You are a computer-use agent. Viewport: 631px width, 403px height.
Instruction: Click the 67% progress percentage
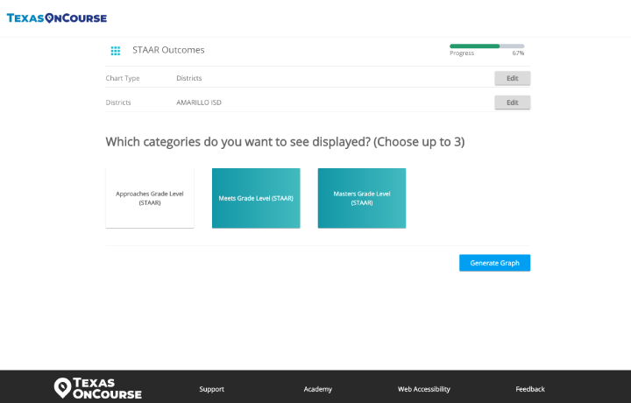pos(518,53)
